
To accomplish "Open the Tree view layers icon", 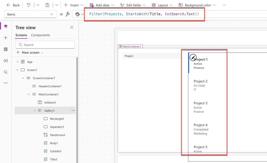I will coord(6,26).
